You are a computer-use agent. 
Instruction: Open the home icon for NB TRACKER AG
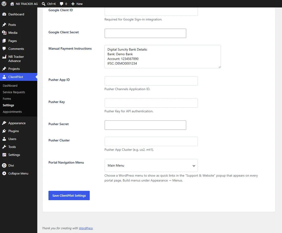[12, 4]
